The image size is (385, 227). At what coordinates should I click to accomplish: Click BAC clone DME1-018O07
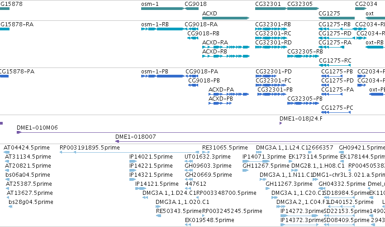(250, 141)
